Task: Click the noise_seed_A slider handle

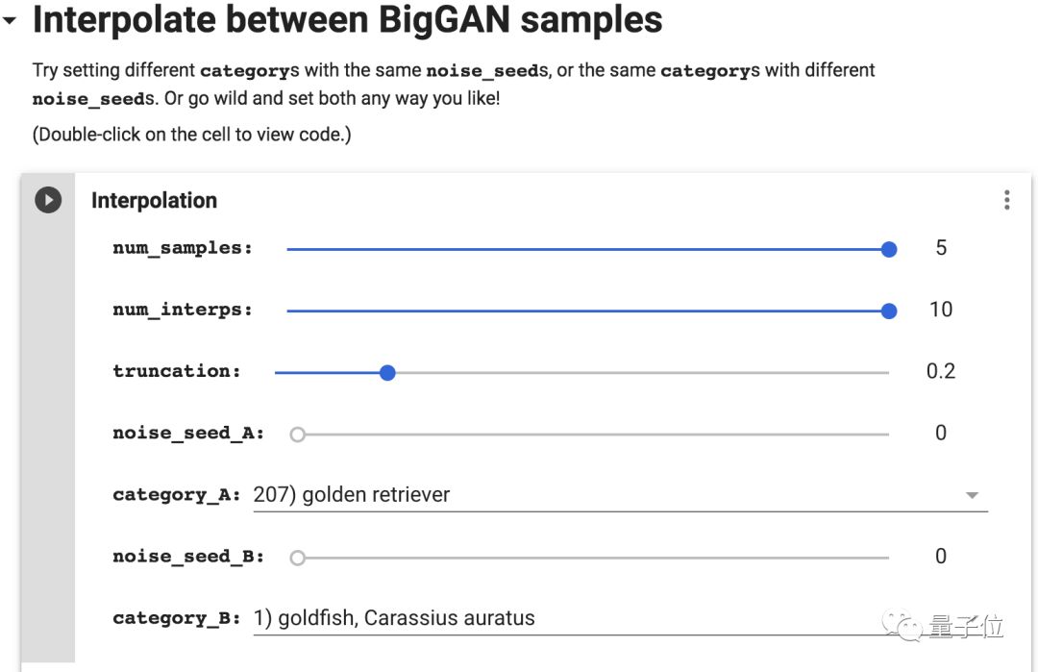Action: [298, 435]
